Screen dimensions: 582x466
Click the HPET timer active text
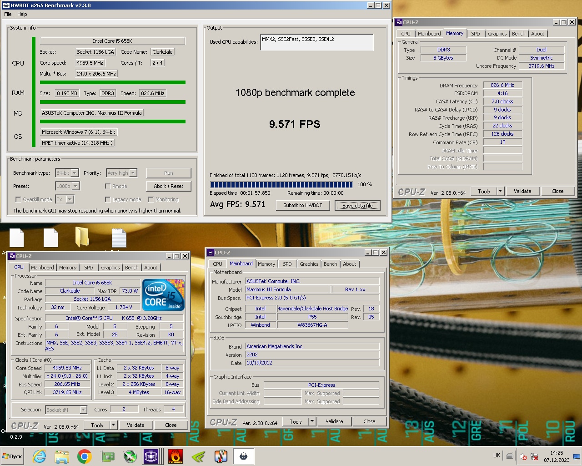76,143
